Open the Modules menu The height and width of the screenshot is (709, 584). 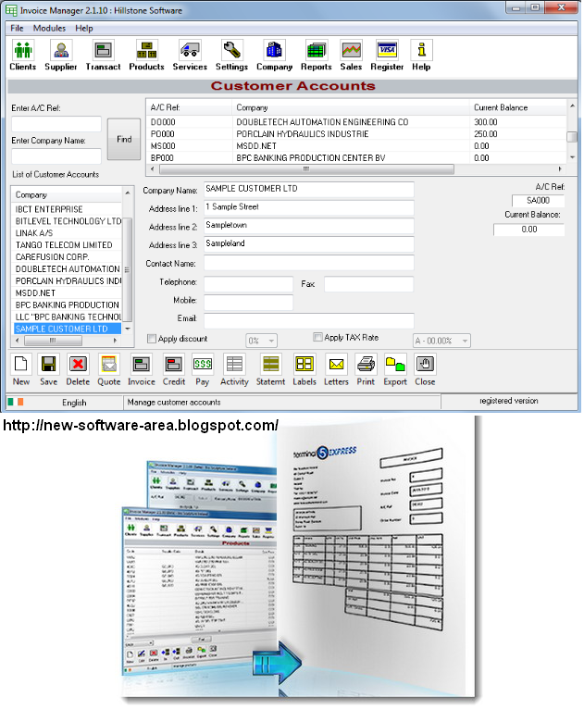click(x=49, y=28)
